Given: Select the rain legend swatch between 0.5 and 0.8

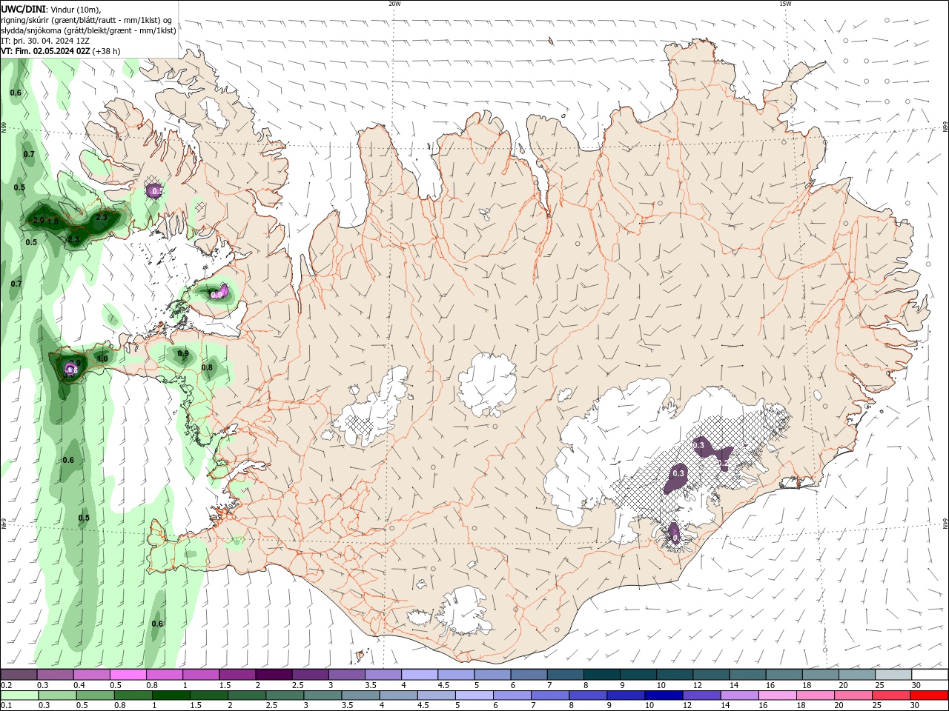Looking at the screenshot, I should (x=96, y=695).
